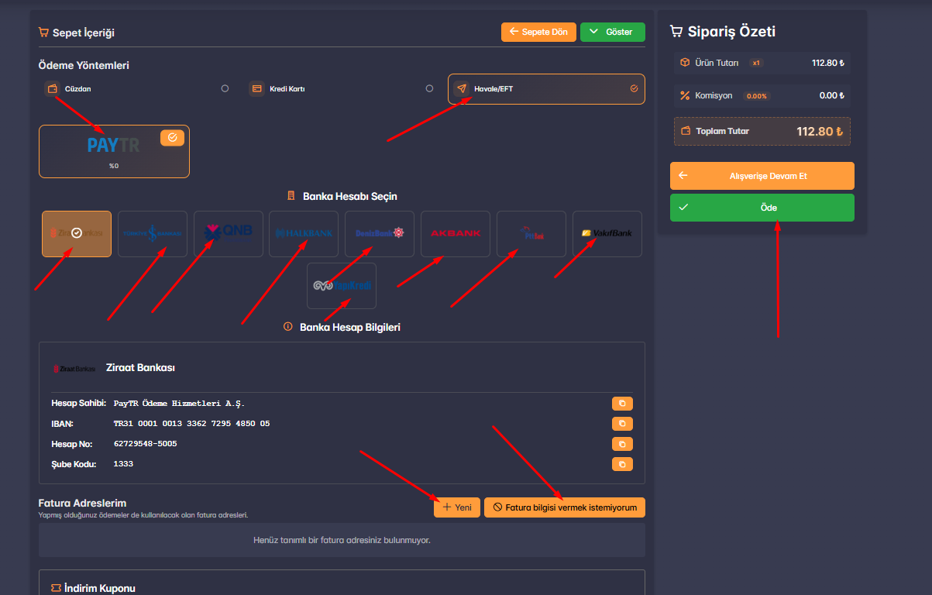
Task: Select Havale/EFT payment option
Action: click(546, 88)
